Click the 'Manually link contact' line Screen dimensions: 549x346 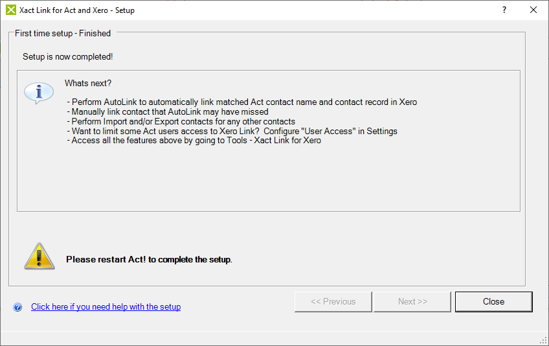(168, 112)
